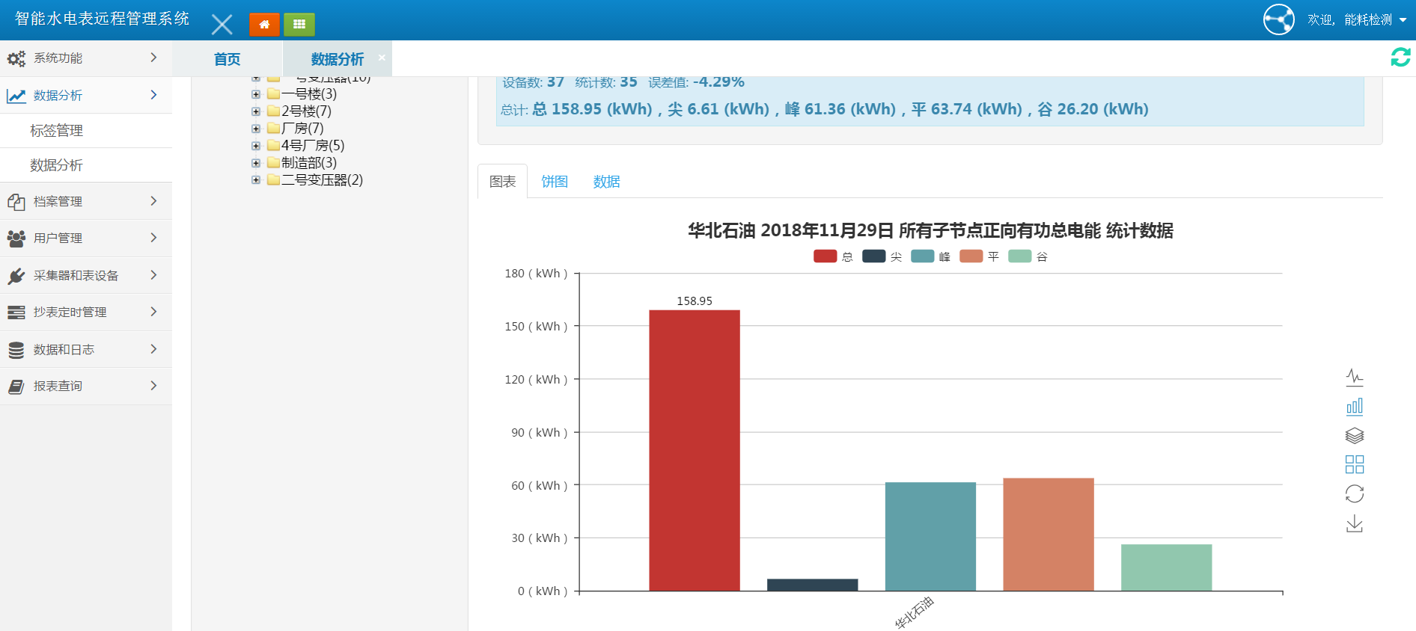Click the green grid menu button
1416x631 pixels.
click(299, 25)
